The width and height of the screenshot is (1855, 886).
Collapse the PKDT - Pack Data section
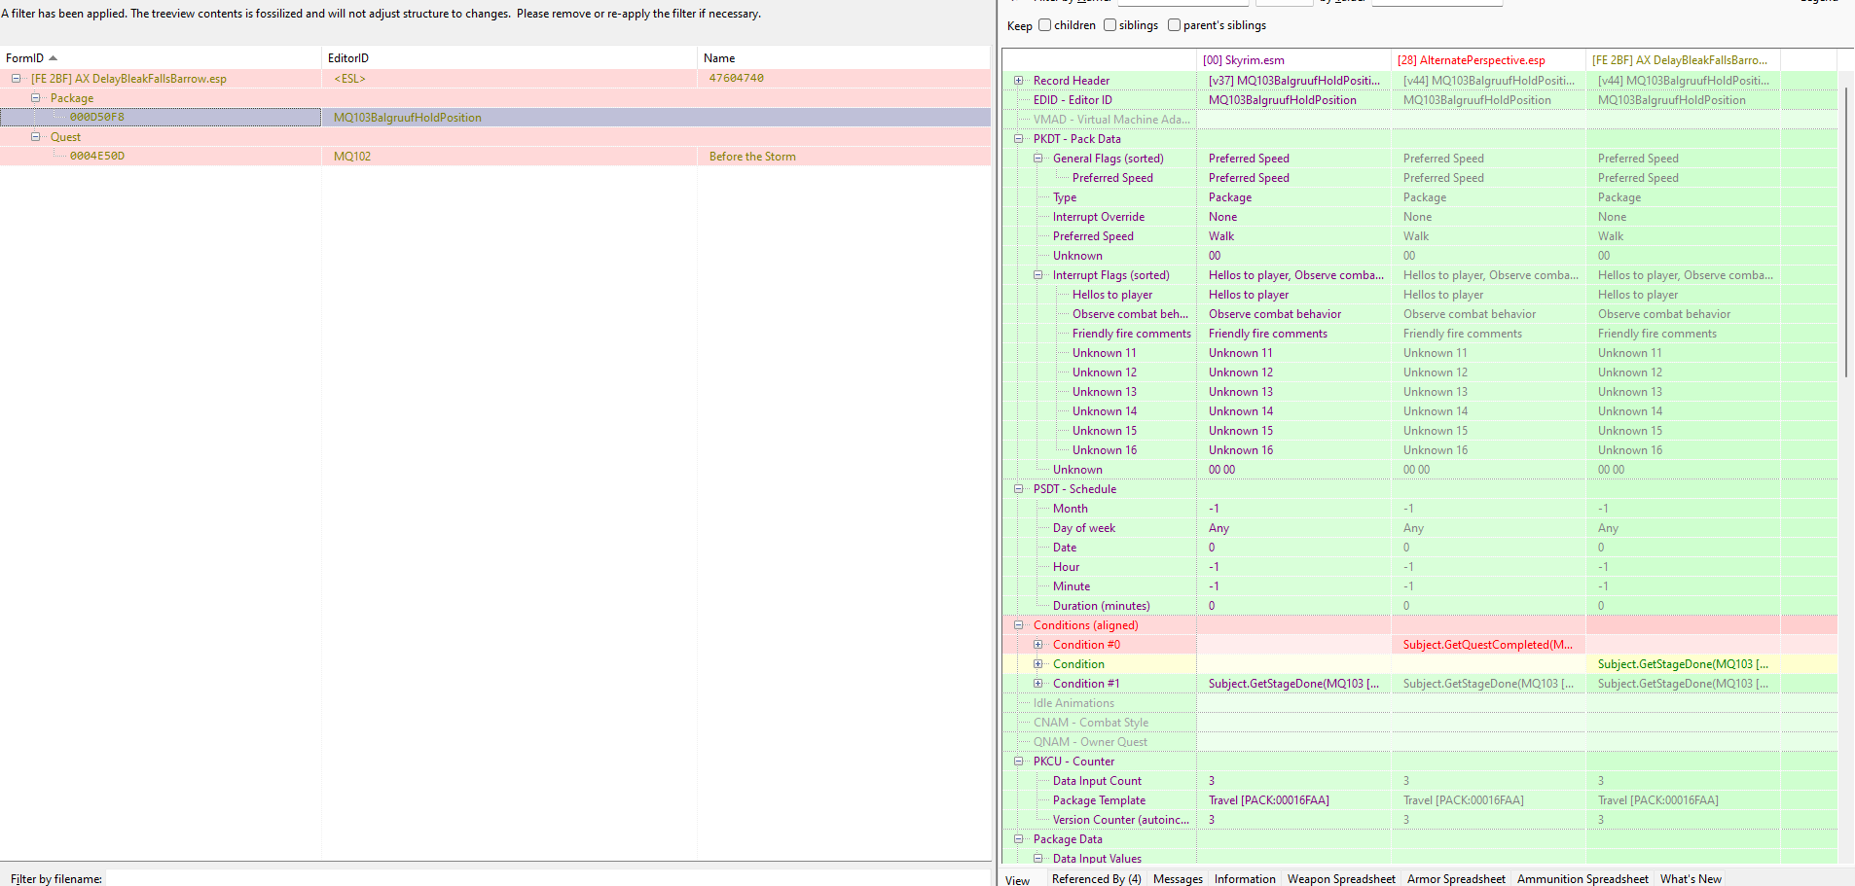coord(1018,139)
